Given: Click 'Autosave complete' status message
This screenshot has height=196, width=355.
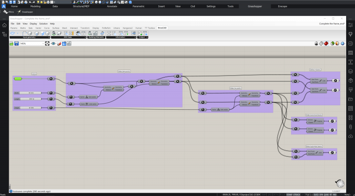Looking at the screenshot, I should [x=32, y=191].
